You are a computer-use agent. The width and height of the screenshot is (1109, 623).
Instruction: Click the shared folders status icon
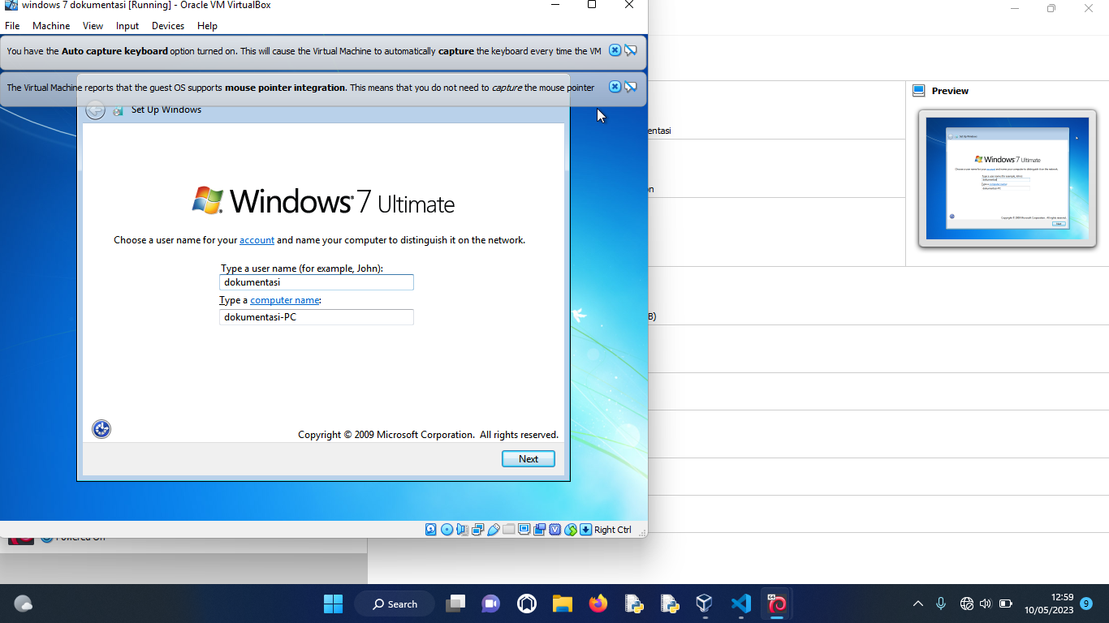coord(509,530)
